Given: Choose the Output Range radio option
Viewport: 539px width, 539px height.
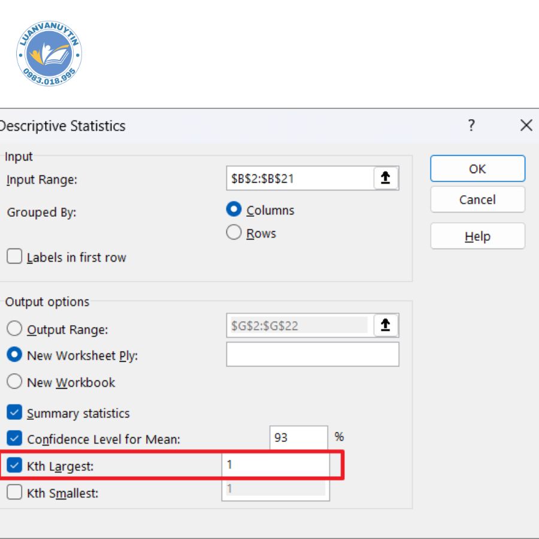Looking at the screenshot, I should pos(14,329).
